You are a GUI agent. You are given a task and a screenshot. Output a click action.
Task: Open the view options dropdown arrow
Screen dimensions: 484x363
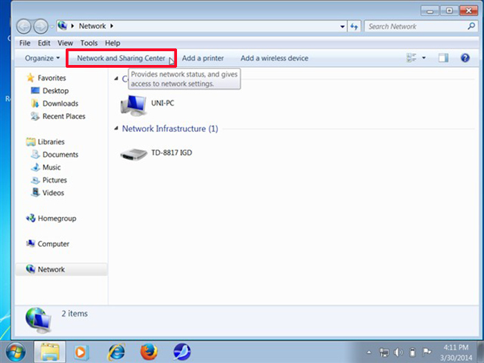tap(424, 57)
